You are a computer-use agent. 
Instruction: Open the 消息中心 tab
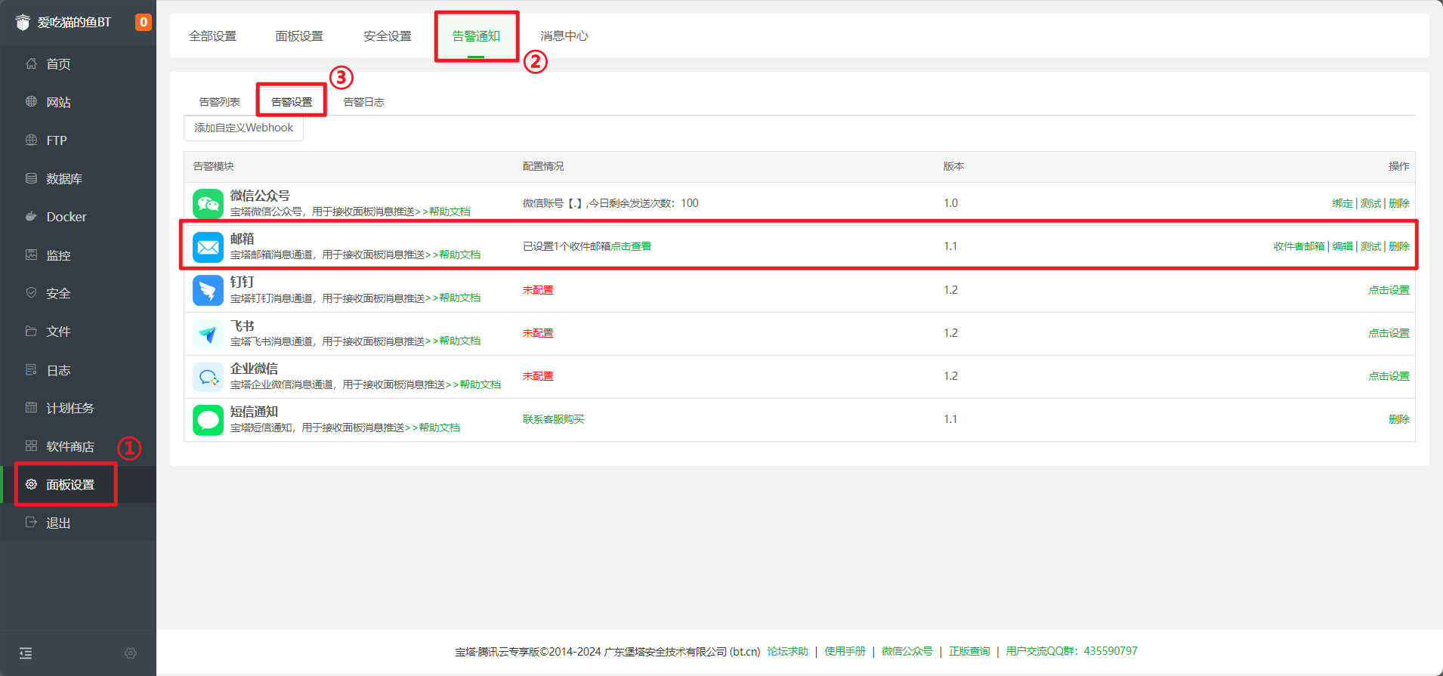pyautogui.click(x=564, y=36)
